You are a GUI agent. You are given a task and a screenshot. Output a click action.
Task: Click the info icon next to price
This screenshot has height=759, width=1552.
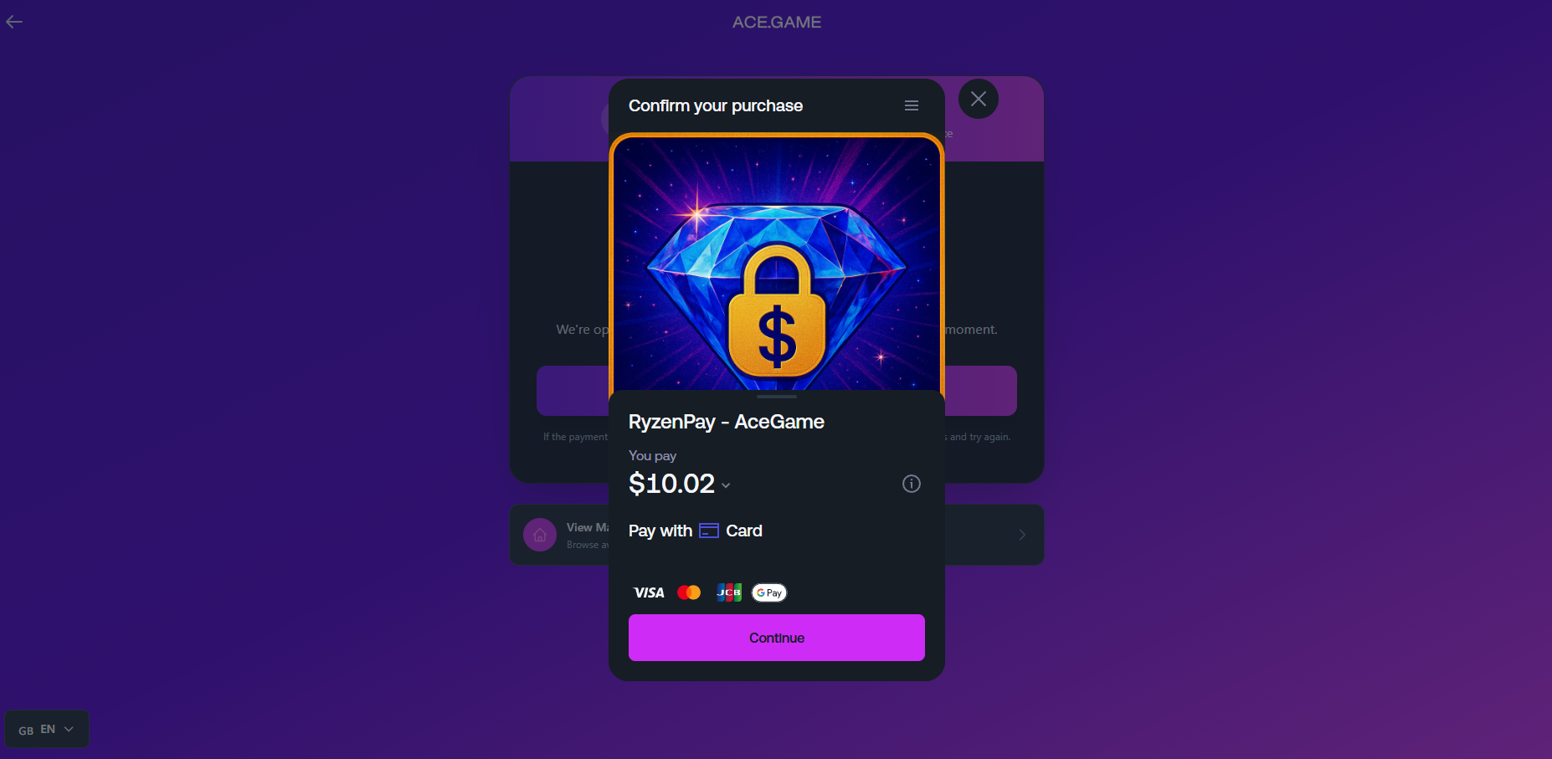coord(912,484)
